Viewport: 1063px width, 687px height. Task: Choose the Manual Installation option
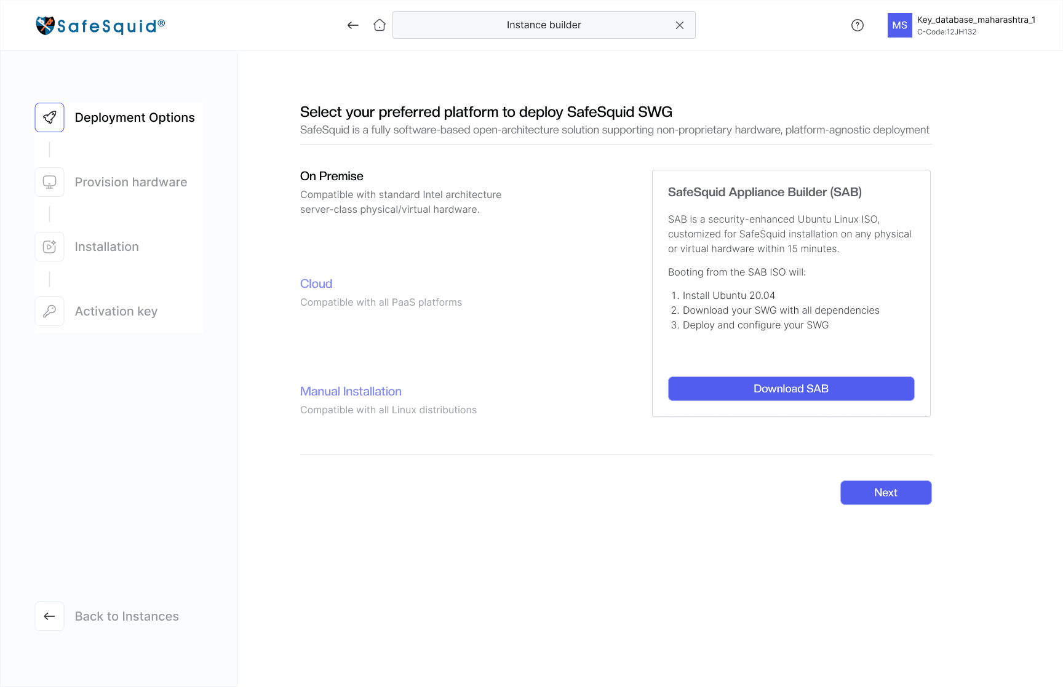[x=351, y=391]
